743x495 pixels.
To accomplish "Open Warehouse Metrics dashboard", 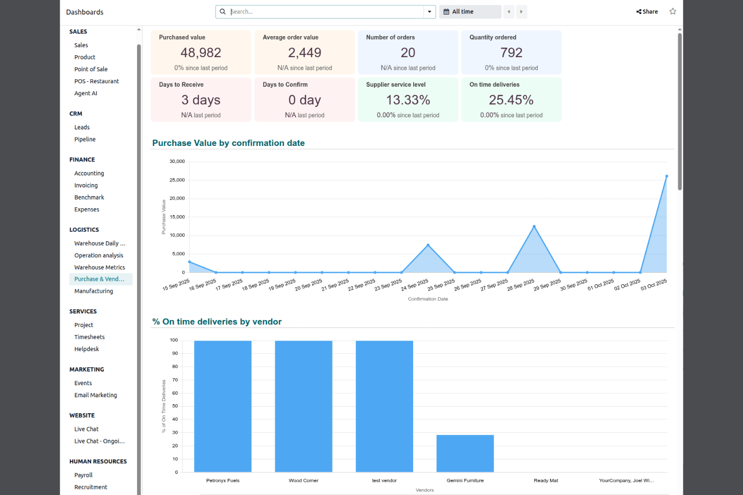I will [101, 267].
